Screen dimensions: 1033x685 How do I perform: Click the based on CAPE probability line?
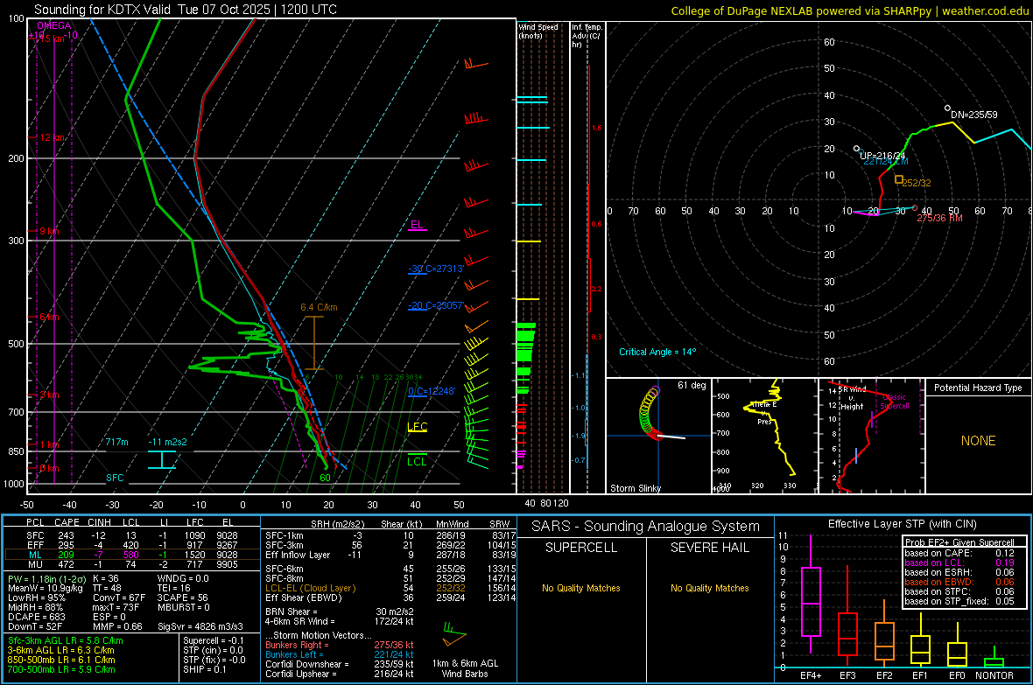click(x=959, y=553)
